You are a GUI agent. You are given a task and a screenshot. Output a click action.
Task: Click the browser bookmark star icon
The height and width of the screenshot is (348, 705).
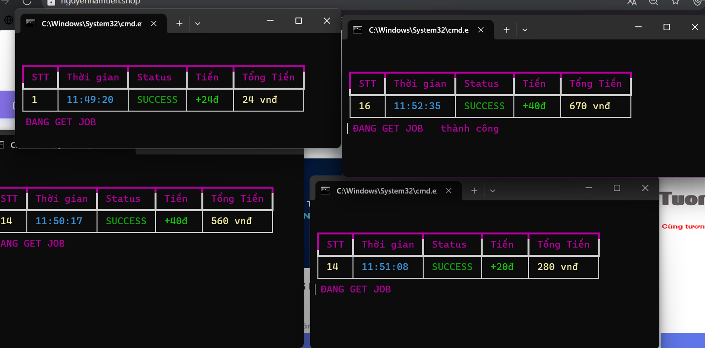click(675, 2)
